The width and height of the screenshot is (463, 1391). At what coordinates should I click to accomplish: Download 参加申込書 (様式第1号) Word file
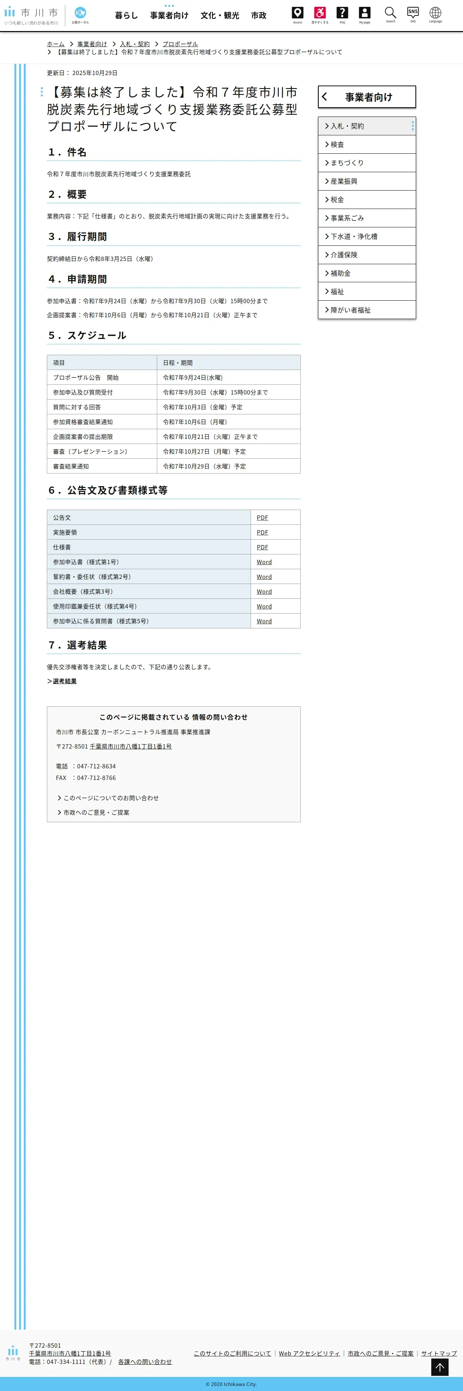click(264, 562)
